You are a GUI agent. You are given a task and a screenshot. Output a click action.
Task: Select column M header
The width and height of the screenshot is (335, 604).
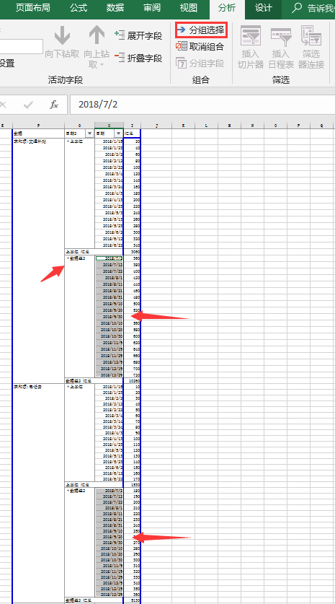click(x=229, y=126)
